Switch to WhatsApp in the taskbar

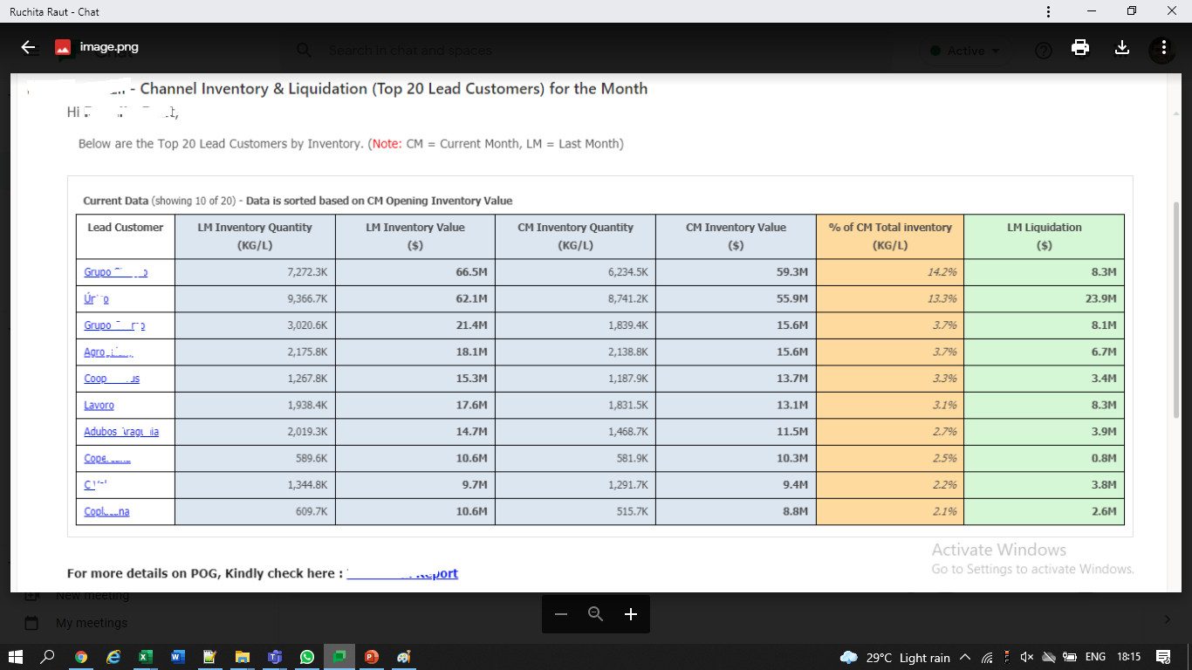[x=306, y=657]
